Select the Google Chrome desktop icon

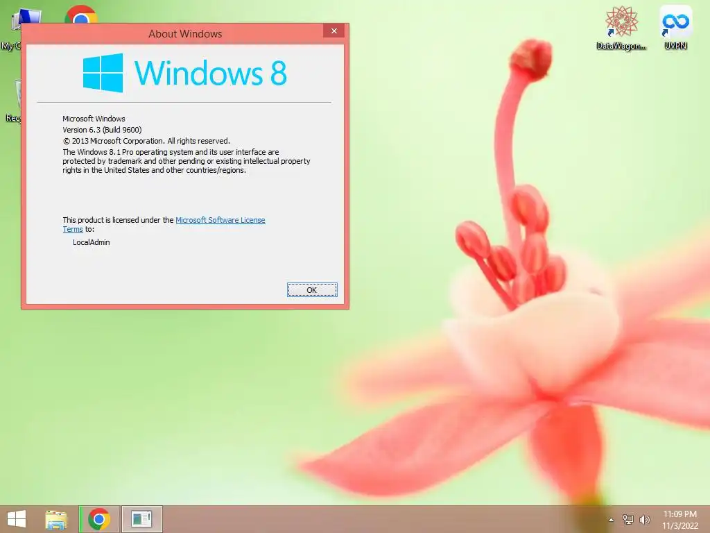click(81, 15)
